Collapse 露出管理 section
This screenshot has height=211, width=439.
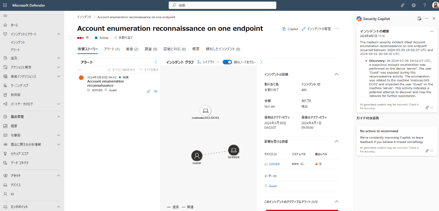click(x=59, y=117)
